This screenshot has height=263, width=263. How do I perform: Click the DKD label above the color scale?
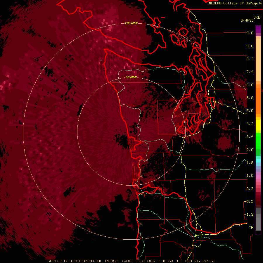(x=257, y=18)
